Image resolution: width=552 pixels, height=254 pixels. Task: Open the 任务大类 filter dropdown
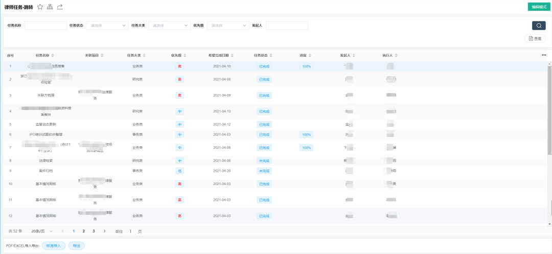coord(169,26)
